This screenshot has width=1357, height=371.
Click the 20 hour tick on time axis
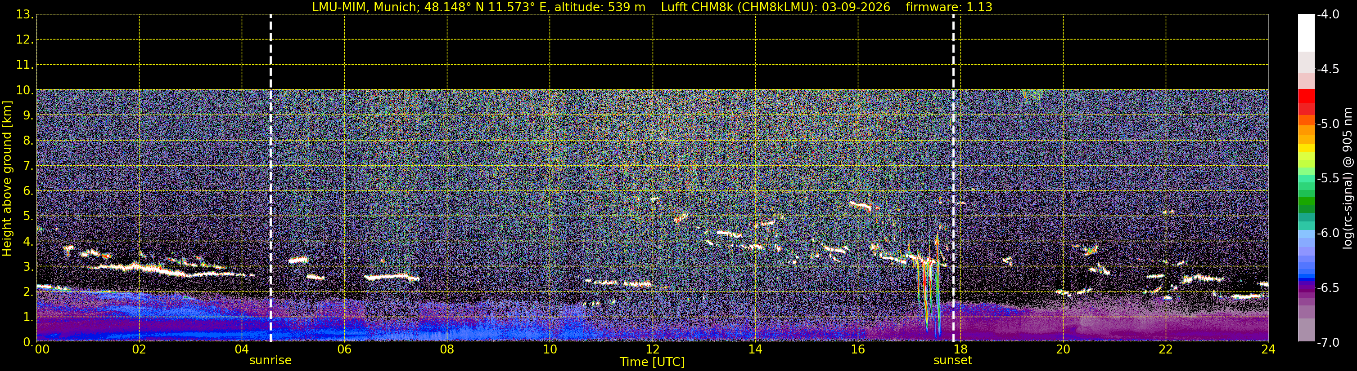click(1063, 349)
